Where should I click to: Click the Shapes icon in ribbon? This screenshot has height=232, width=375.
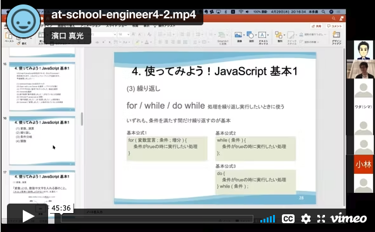251,37
